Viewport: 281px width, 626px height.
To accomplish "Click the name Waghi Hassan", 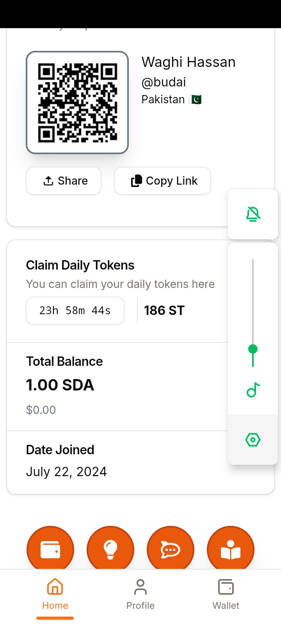I will [x=189, y=62].
